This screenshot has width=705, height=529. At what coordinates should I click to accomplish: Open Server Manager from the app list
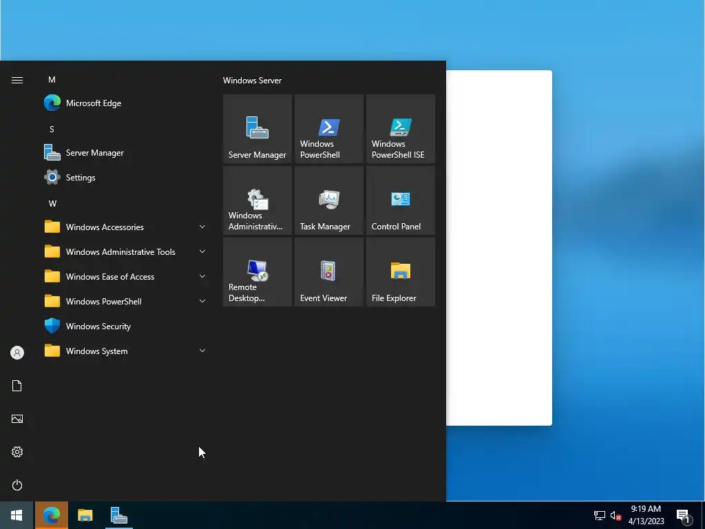(126, 152)
